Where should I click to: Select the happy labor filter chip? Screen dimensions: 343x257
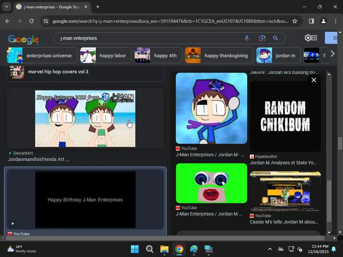point(106,55)
